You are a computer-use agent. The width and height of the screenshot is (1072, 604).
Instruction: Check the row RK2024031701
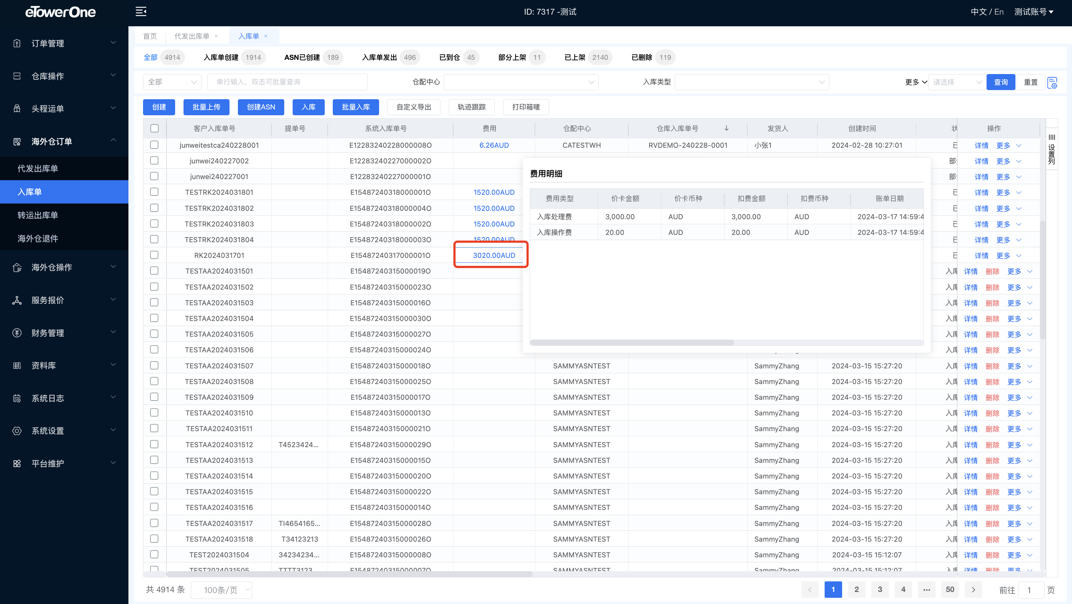[x=154, y=255]
